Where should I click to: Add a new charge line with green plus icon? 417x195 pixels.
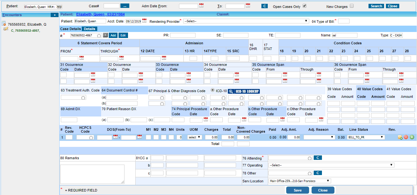412,137
